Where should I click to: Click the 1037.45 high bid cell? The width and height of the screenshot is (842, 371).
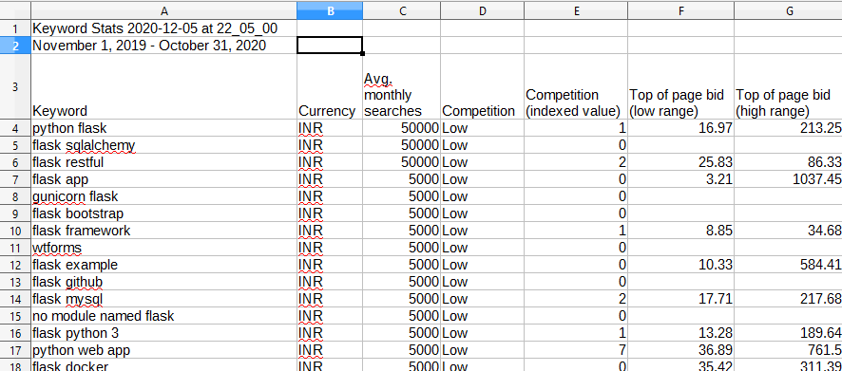click(788, 179)
